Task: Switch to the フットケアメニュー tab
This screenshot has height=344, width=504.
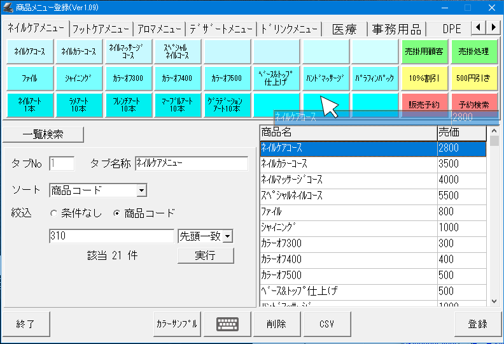Action: pos(101,29)
